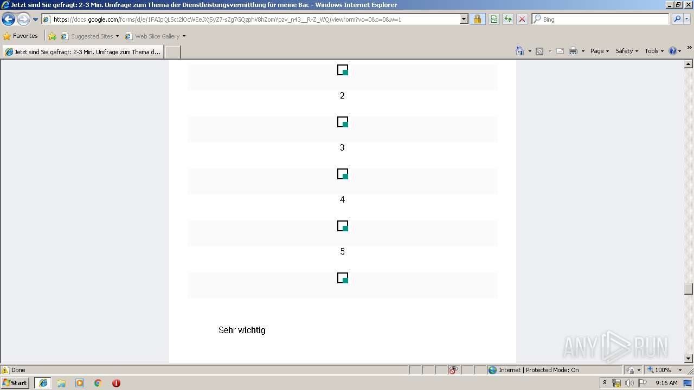Screen dimensions: 694x390
Task: Click the search magnifier button
Action: pos(677,19)
